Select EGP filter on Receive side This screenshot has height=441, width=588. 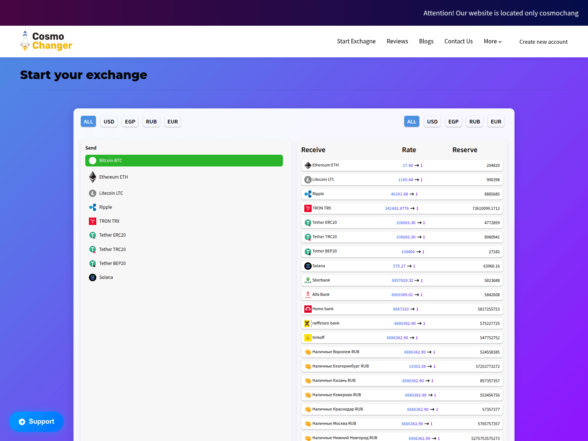tap(453, 122)
